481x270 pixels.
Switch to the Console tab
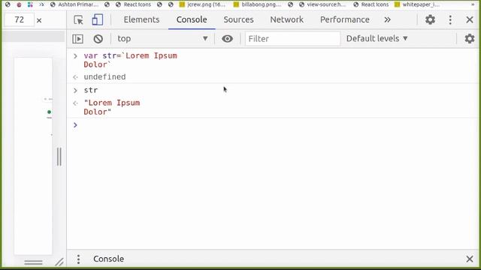click(192, 19)
